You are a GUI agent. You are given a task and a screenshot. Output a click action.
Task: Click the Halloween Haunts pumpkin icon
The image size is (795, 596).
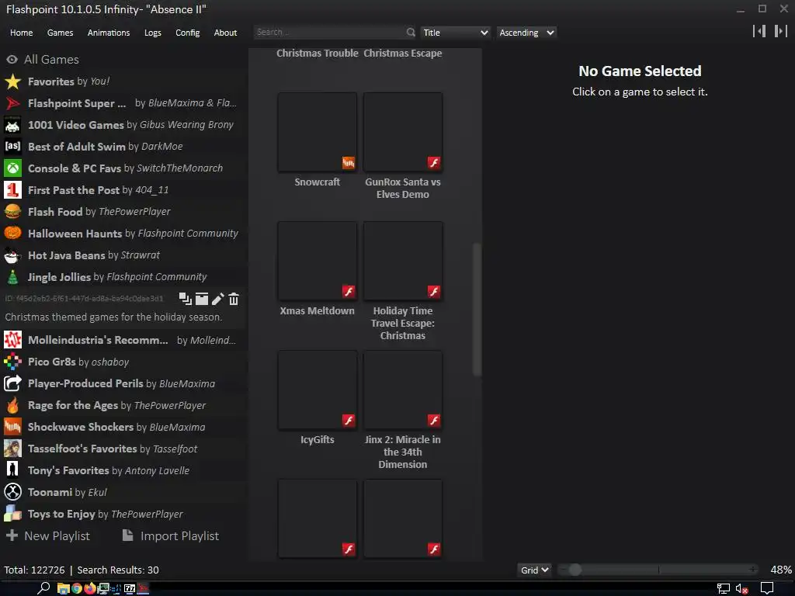pyautogui.click(x=12, y=233)
